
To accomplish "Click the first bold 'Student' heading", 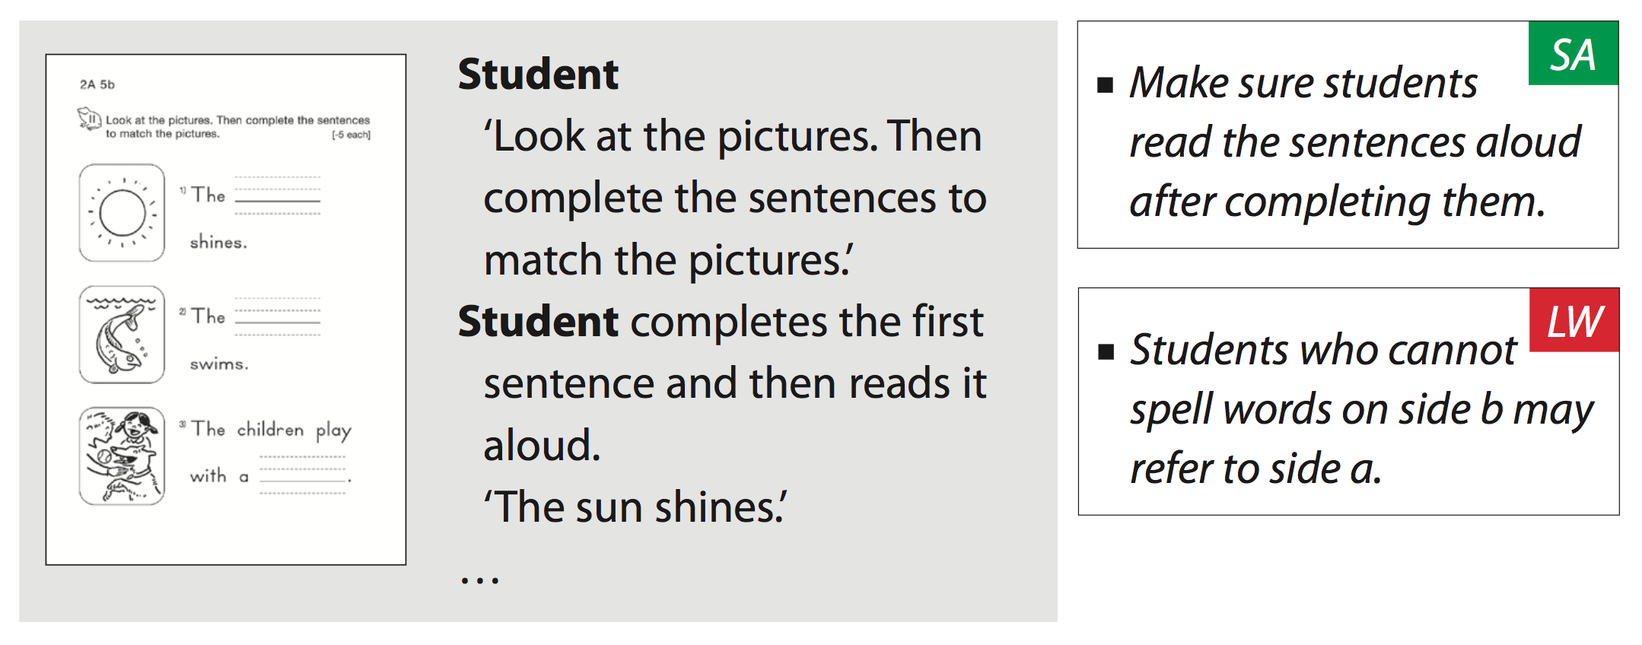I will pyautogui.click(x=538, y=75).
